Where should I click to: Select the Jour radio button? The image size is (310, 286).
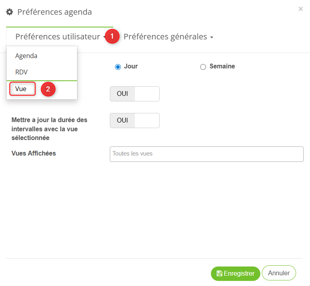coord(118,67)
